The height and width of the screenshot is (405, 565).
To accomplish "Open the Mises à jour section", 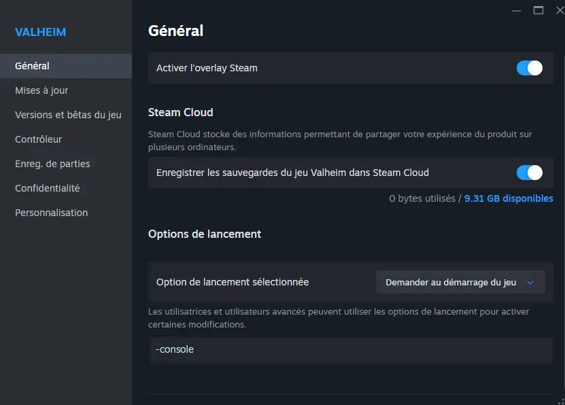I will 66,90.
